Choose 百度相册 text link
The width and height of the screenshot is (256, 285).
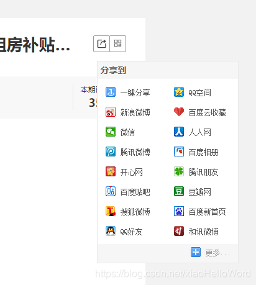(x=203, y=152)
